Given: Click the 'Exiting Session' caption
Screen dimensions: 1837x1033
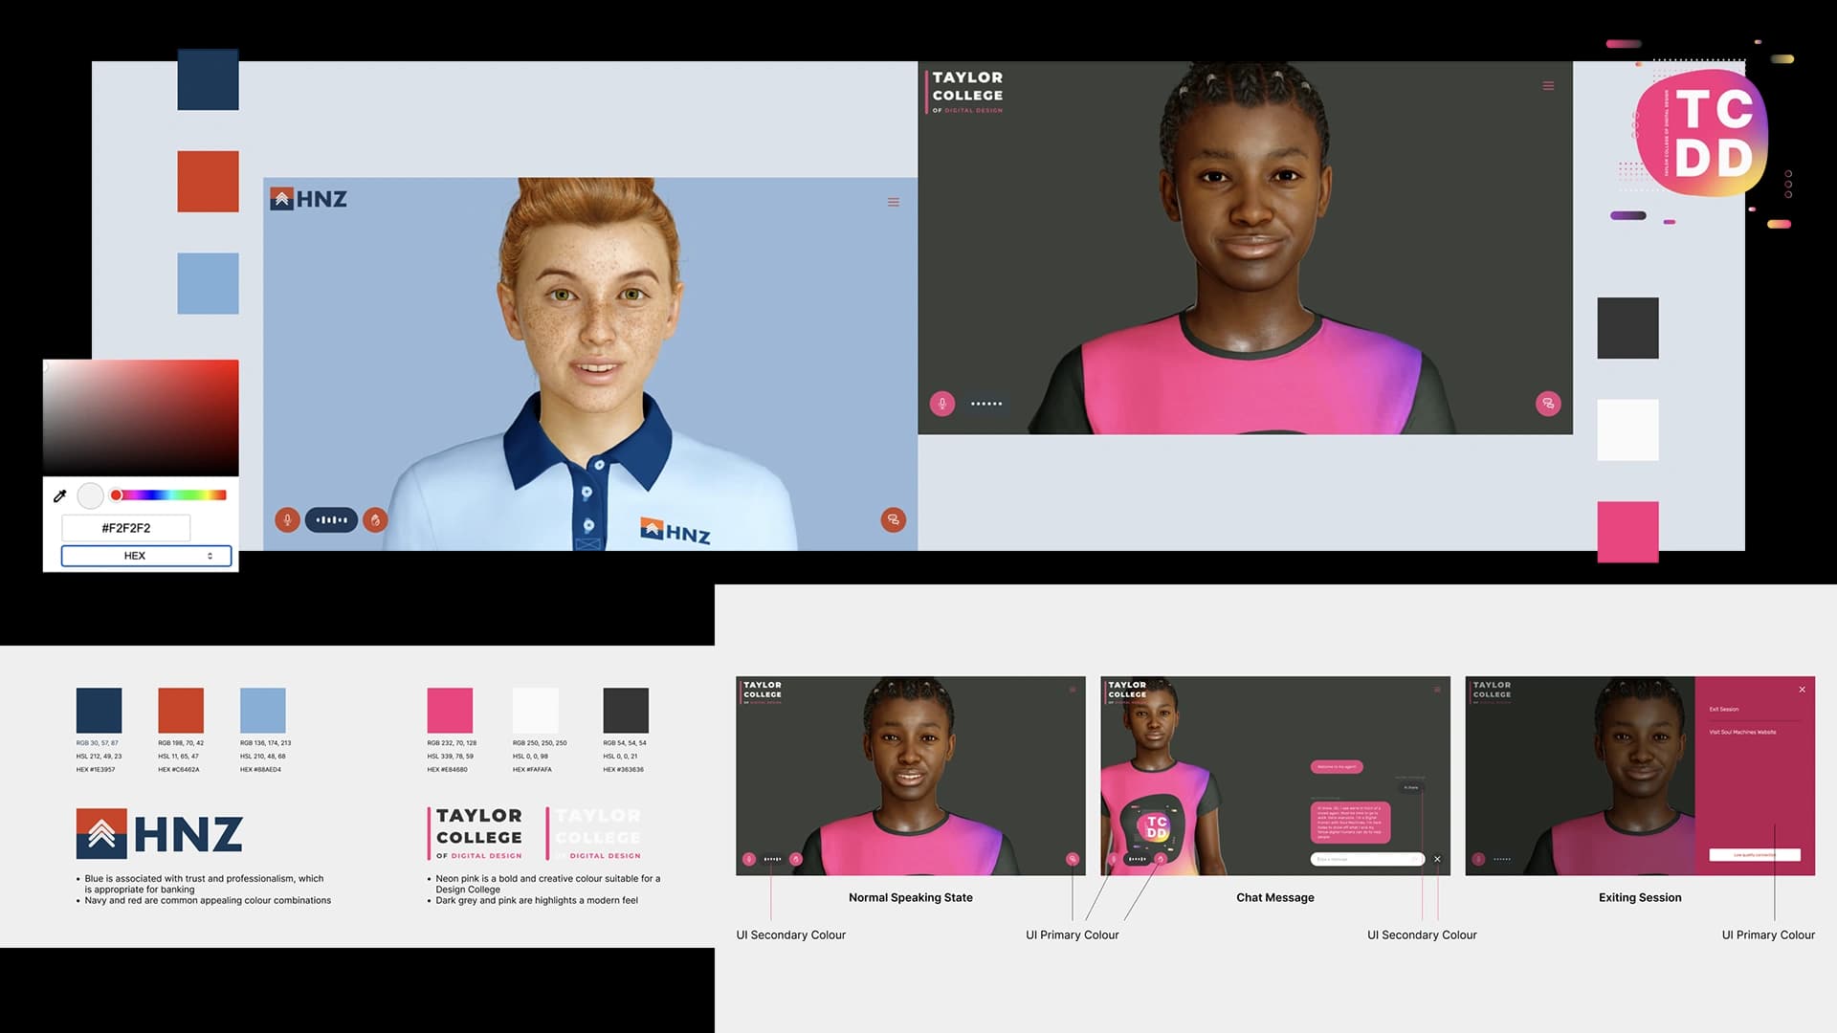Looking at the screenshot, I should (1639, 898).
